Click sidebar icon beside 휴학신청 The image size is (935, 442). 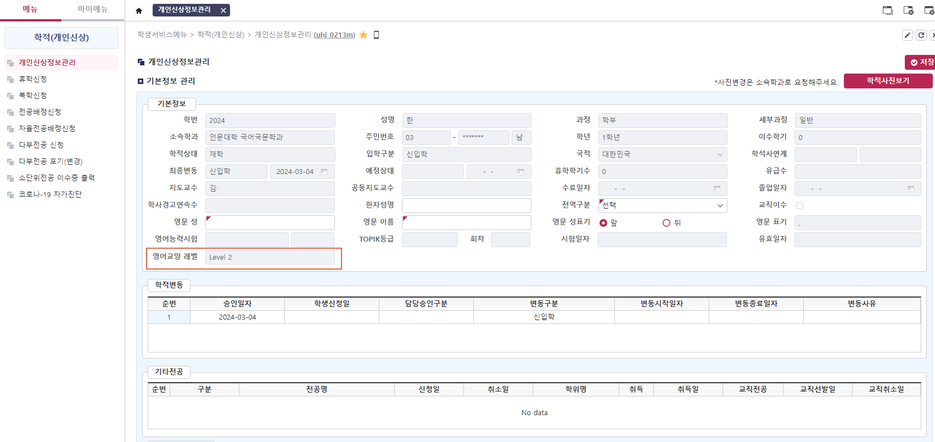[10, 80]
